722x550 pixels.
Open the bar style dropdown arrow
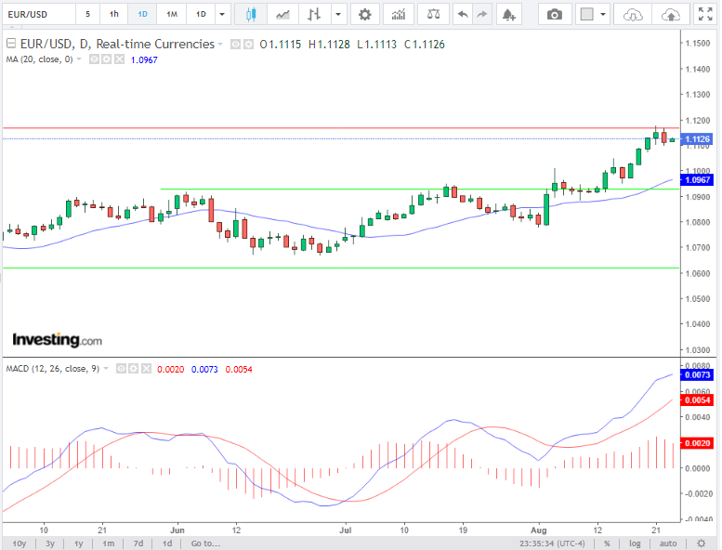338,14
